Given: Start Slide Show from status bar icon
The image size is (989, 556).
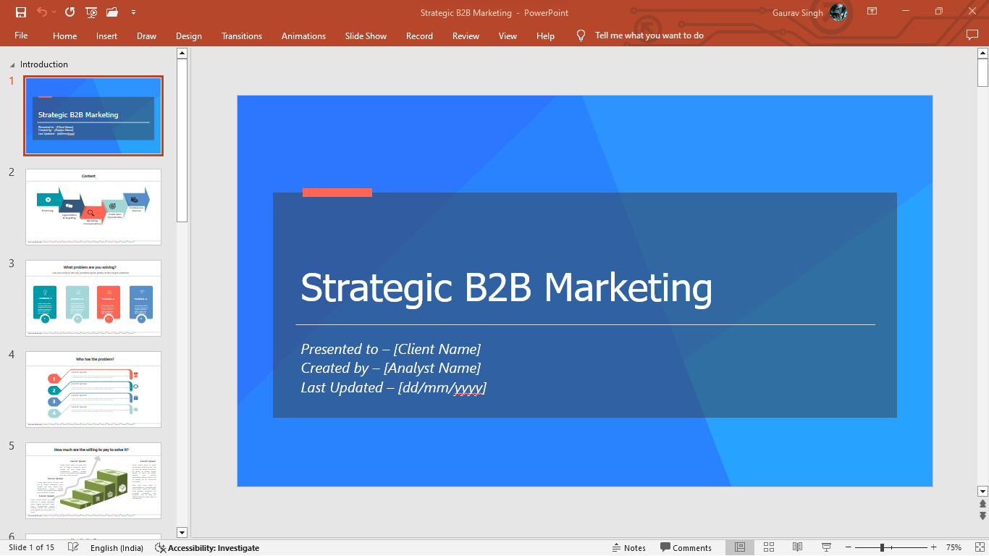Looking at the screenshot, I should coord(826,547).
